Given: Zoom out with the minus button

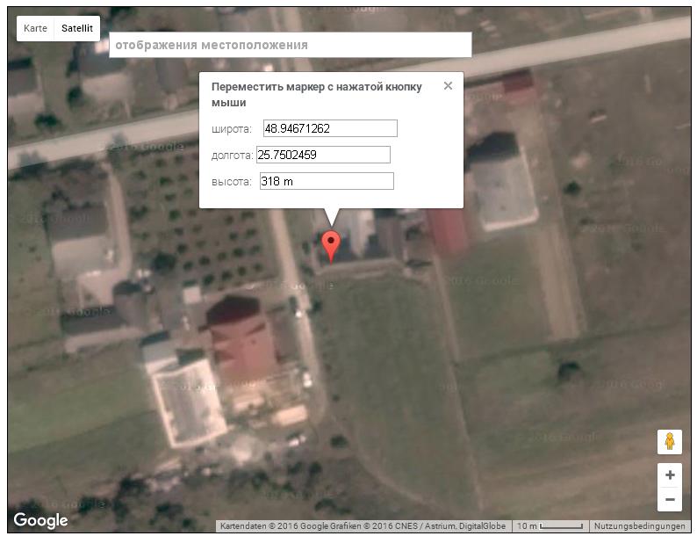Looking at the screenshot, I should coord(670,499).
